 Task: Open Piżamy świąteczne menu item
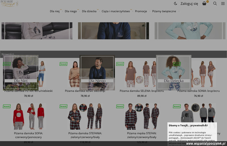click(x=164, y=11)
